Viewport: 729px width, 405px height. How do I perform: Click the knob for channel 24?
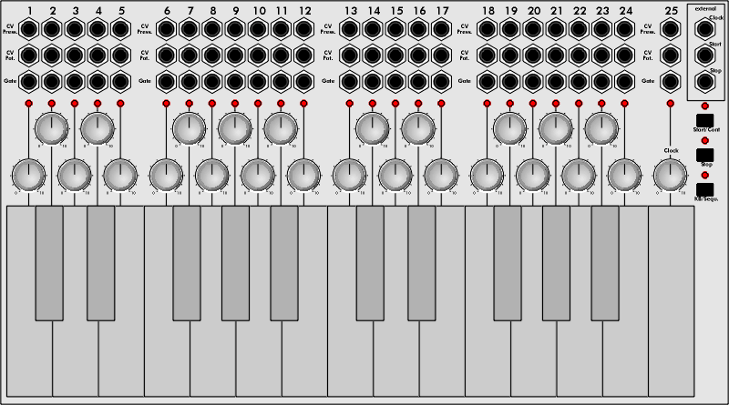tap(624, 173)
